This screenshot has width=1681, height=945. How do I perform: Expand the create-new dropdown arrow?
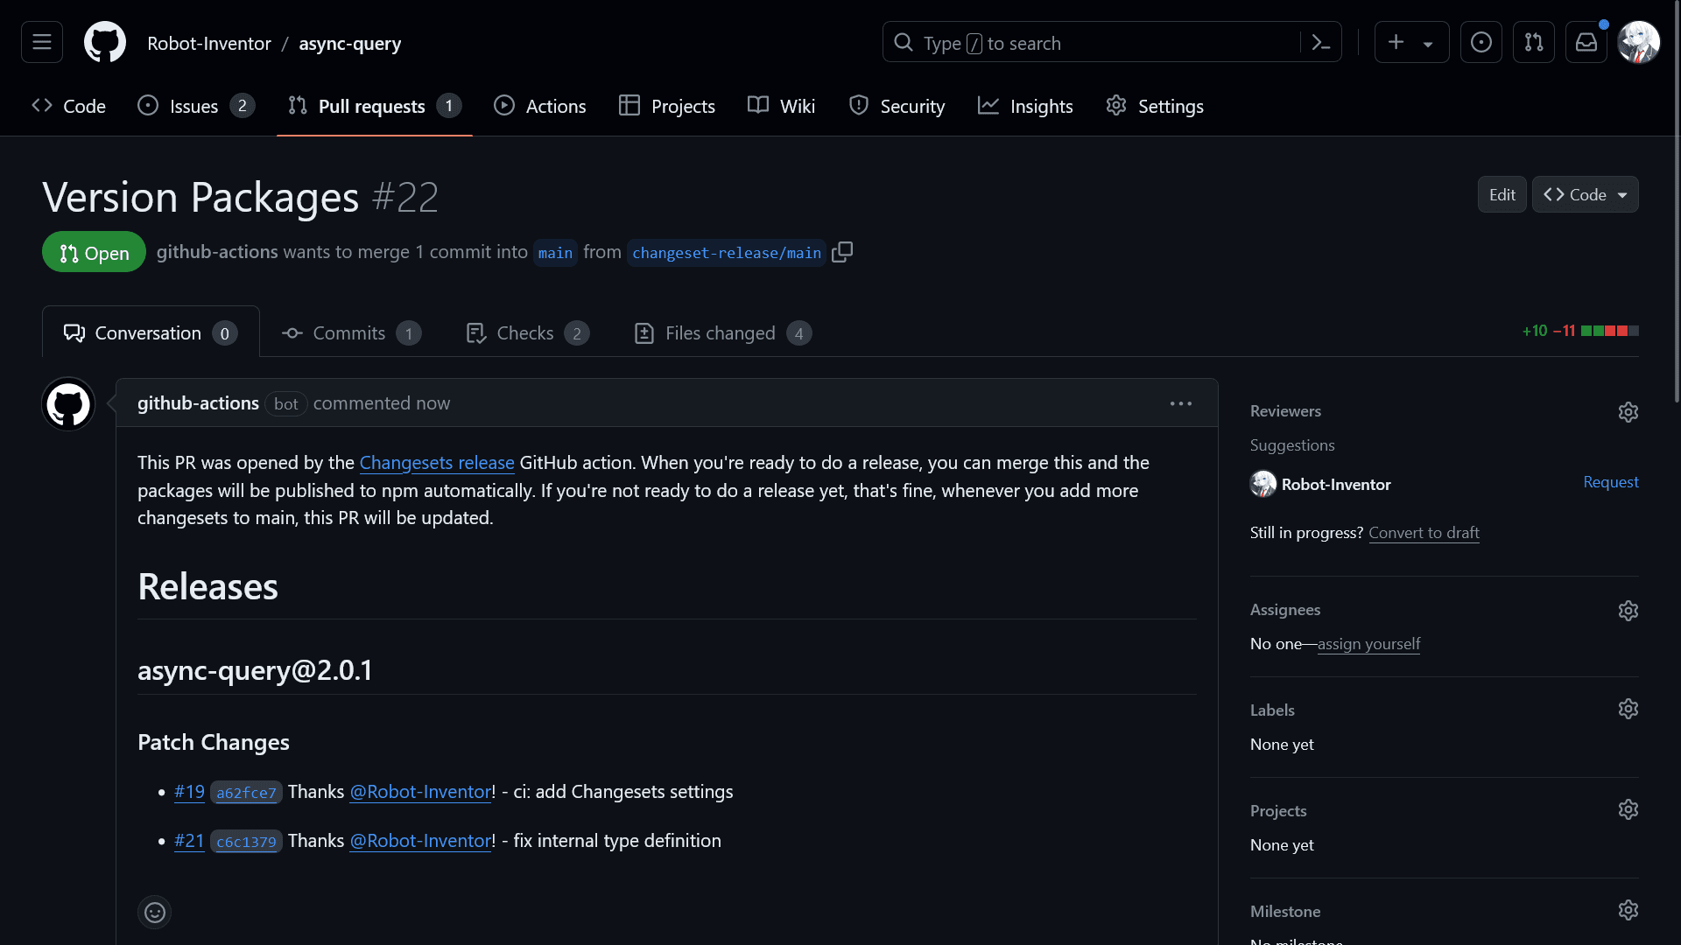[1428, 43]
